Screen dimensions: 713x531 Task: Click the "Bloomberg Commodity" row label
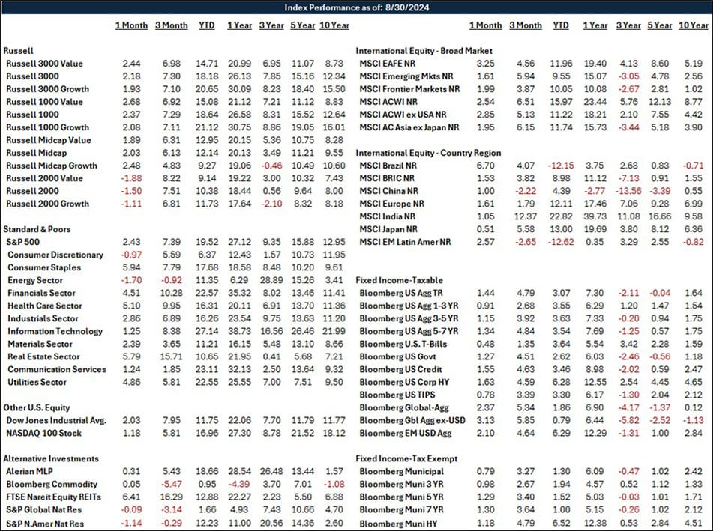[x=52, y=484]
